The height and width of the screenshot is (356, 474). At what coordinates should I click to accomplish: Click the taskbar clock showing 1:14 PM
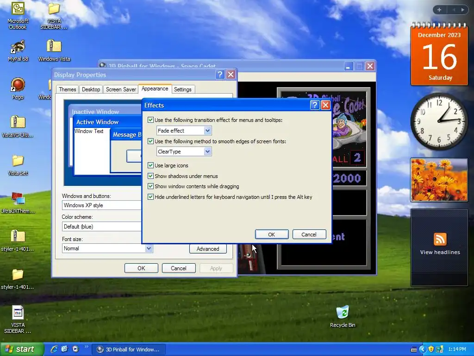pyautogui.click(x=457, y=350)
